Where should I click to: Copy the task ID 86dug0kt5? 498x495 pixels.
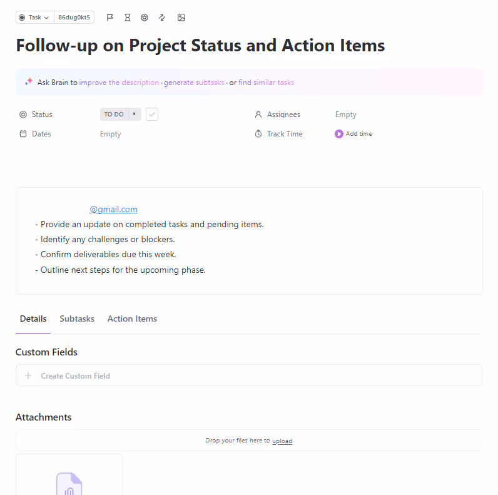pyautogui.click(x=74, y=18)
